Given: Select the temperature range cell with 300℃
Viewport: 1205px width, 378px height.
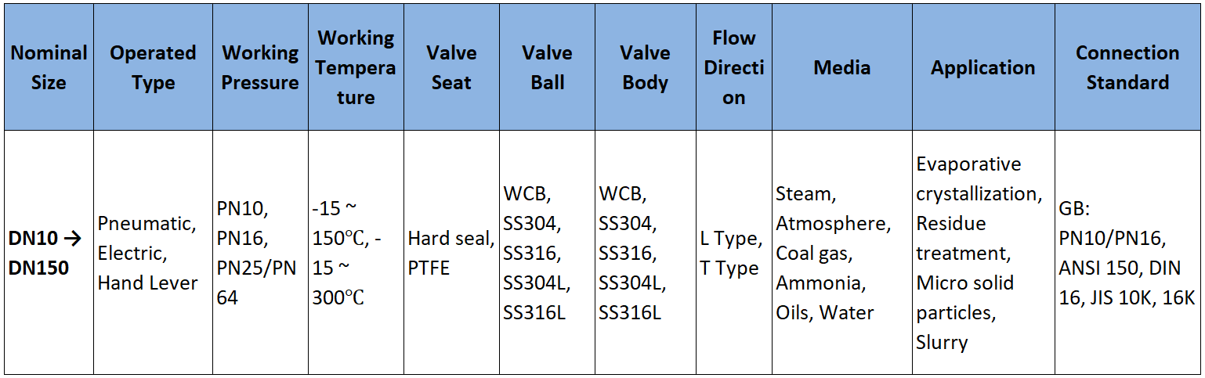Looking at the screenshot, I should click(355, 253).
